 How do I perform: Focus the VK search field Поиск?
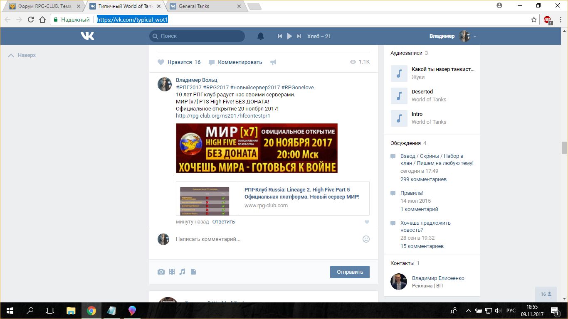(197, 36)
